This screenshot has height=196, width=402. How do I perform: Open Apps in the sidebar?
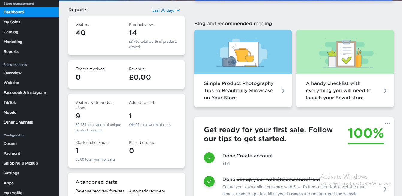point(9,183)
